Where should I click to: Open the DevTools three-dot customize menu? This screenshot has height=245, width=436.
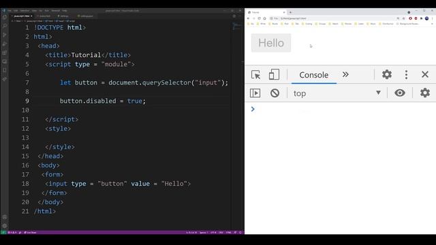tap(406, 74)
